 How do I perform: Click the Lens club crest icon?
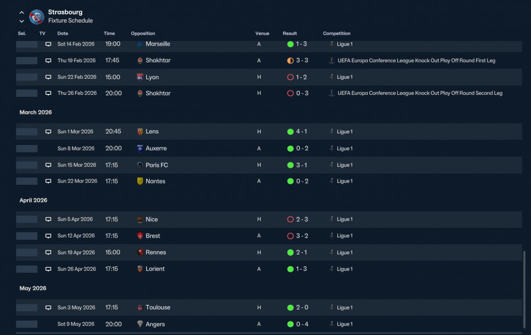pyautogui.click(x=140, y=132)
